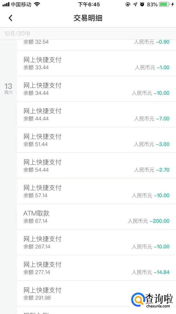Tap the back arrow icon
The image size is (176, 314).
pos(10,18)
